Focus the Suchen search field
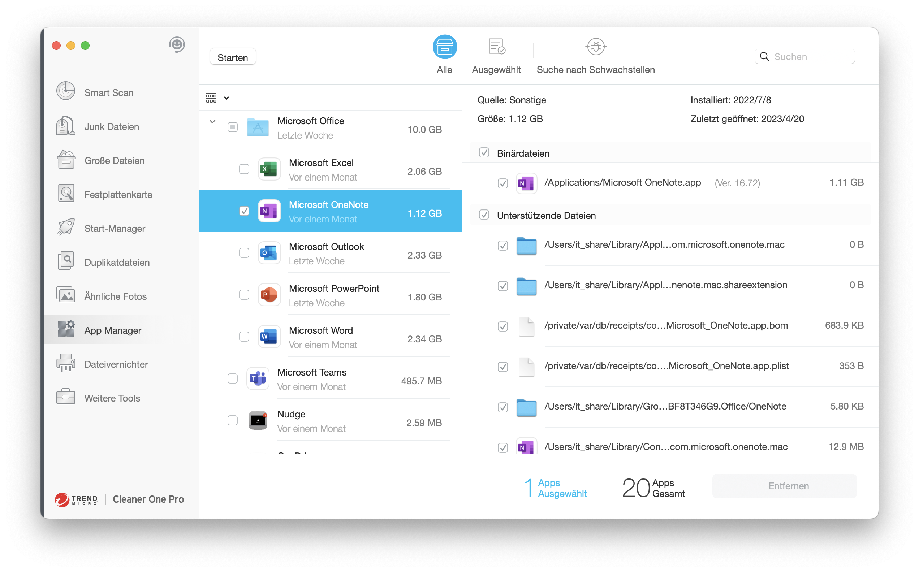Image resolution: width=919 pixels, height=572 pixels. tap(810, 57)
